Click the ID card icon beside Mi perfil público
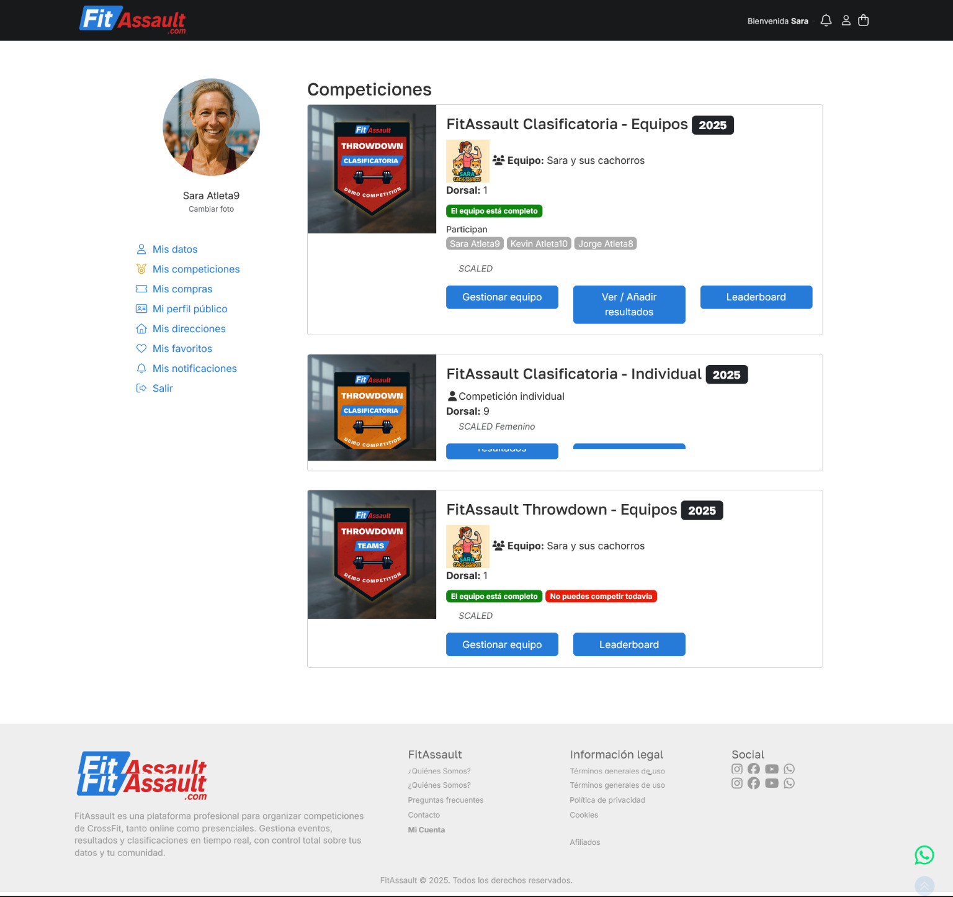This screenshot has height=897, width=953. click(x=141, y=309)
